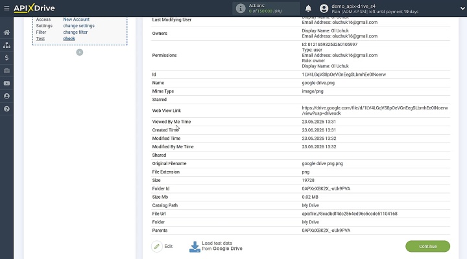Select the Modified Time value 13:32
Image resolution: width=467 pixels, height=259 pixels.
pos(318,139)
